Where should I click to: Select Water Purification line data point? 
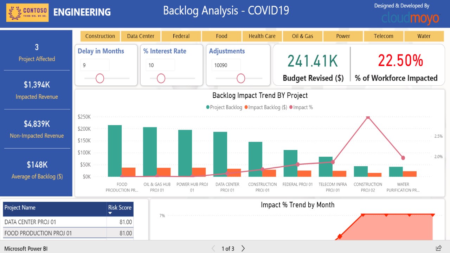pos(403,158)
